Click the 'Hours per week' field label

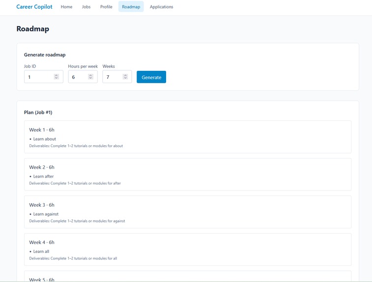(x=83, y=66)
